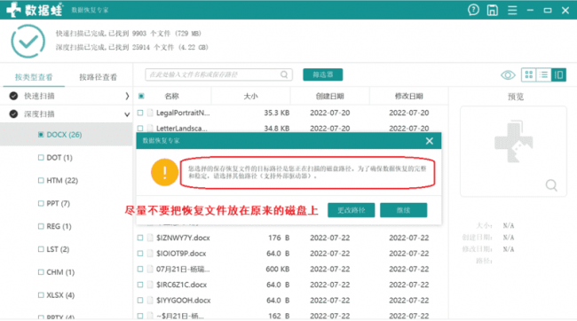Toggle the eye preview icon
This screenshot has height=321, width=577.
[508, 75]
